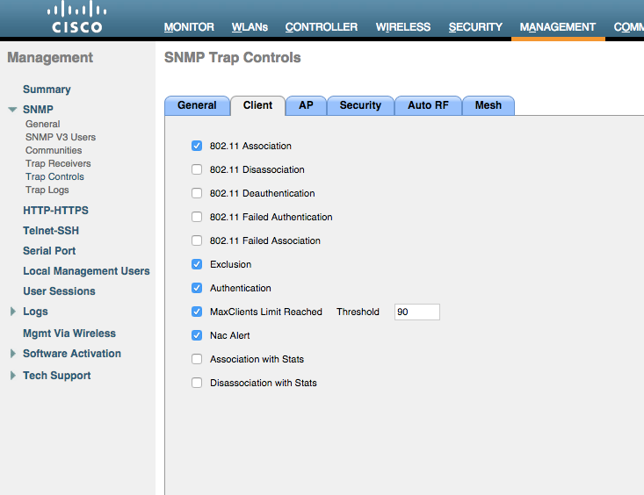The height and width of the screenshot is (495, 644).
Task: Enable the 802.11 Disassociation trap
Action: [x=197, y=169]
